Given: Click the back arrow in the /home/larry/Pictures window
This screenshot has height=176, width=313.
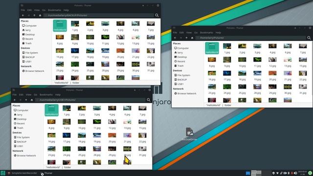Looking at the screenshot, I should pyautogui.click(x=175, y=38).
